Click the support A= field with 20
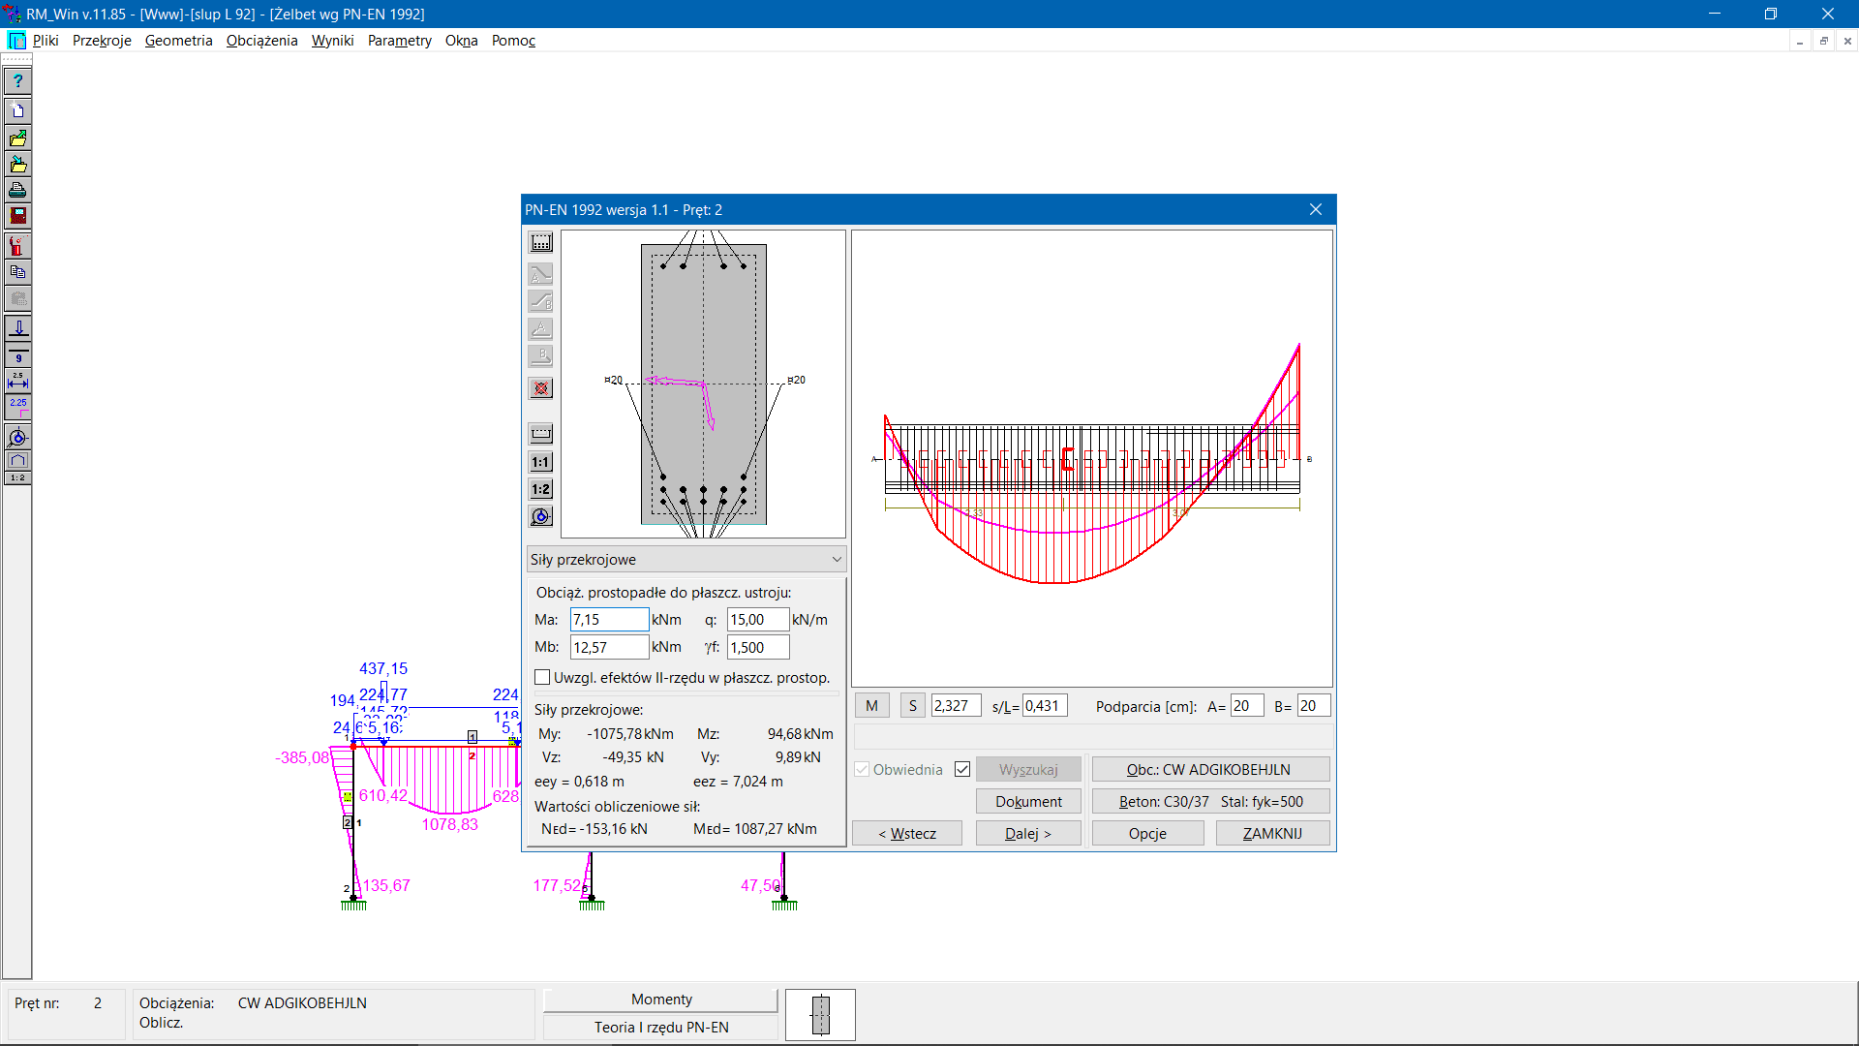 tap(1247, 706)
